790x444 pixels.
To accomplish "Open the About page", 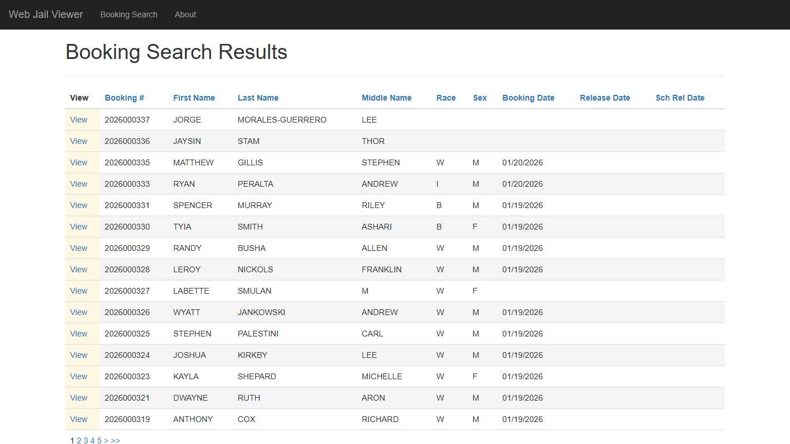I will click(185, 14).
